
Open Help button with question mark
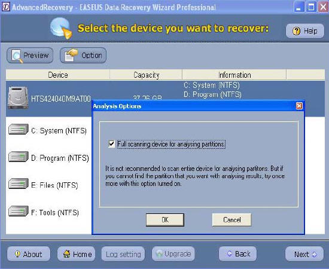305,31
